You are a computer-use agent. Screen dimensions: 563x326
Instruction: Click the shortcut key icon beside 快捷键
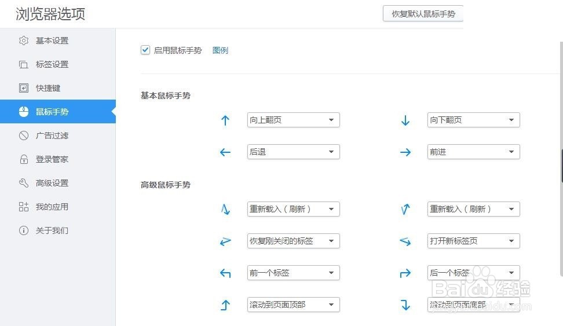coord(24,88)
